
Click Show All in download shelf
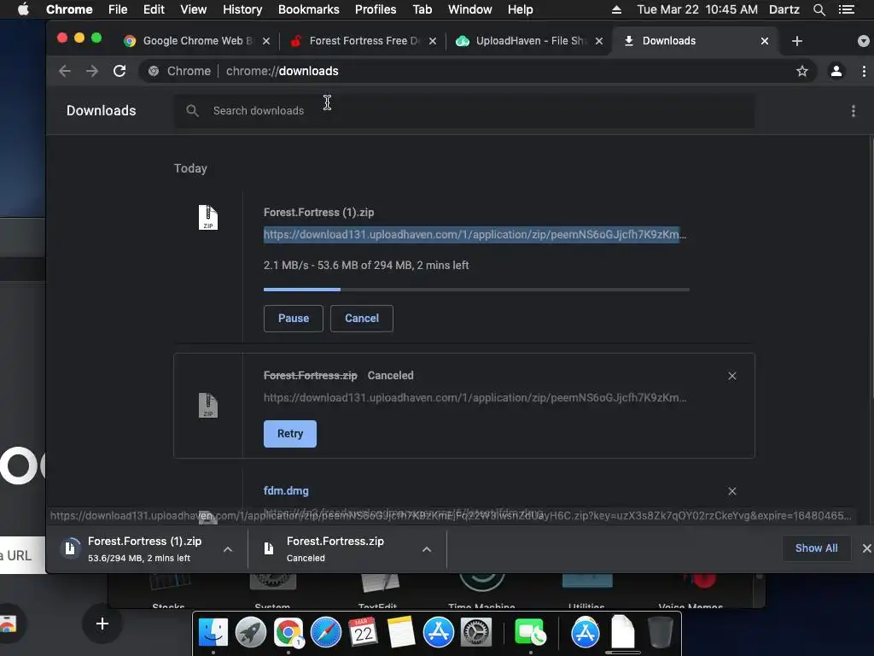[x=816, y=548]
